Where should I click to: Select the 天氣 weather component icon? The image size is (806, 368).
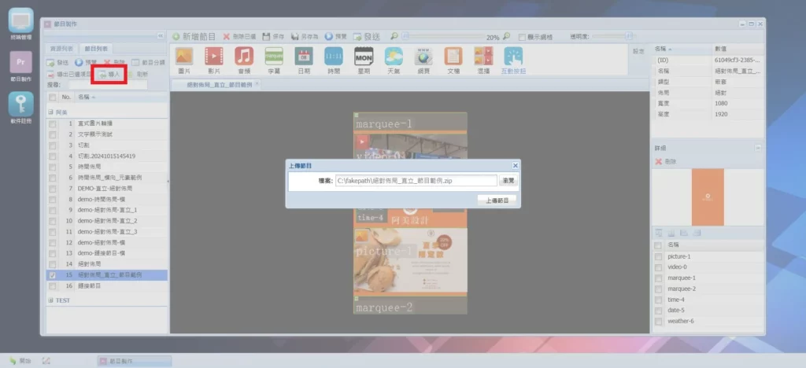[394, 57]
